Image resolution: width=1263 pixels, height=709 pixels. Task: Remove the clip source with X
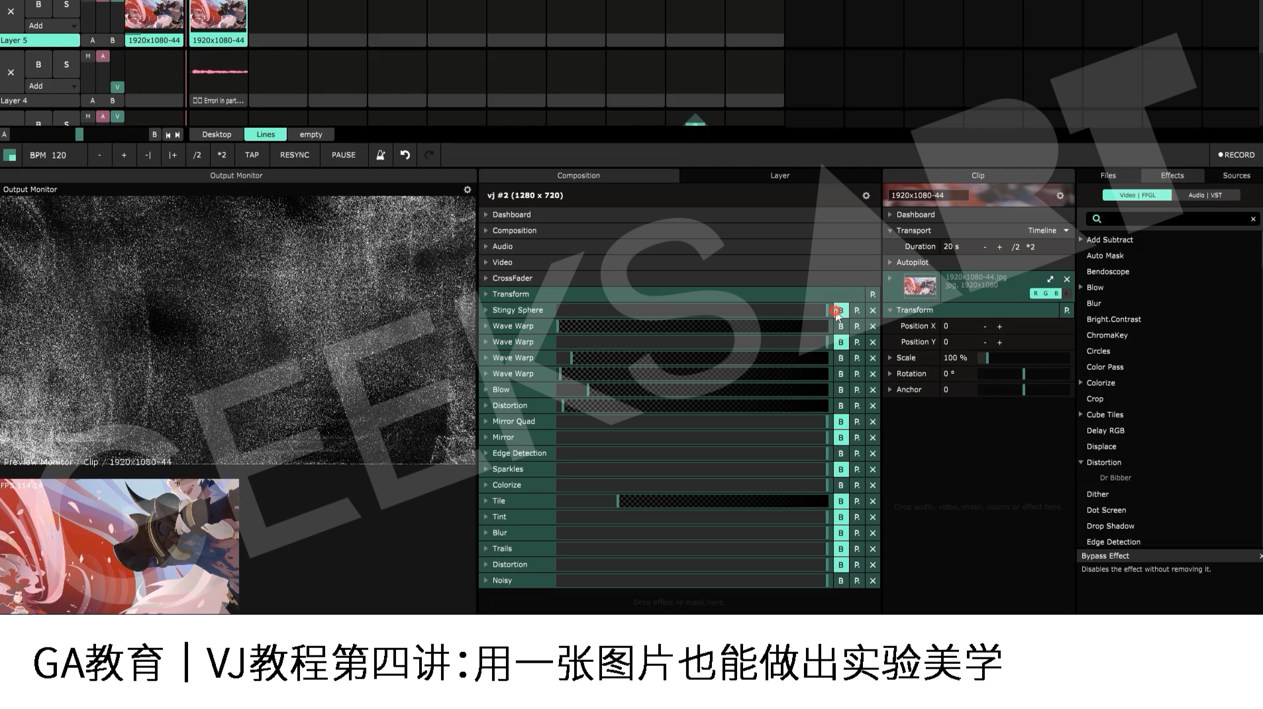coord(1067,279)
